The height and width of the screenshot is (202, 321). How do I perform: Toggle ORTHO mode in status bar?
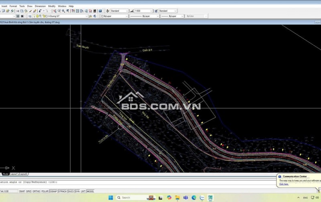point(36,191)
